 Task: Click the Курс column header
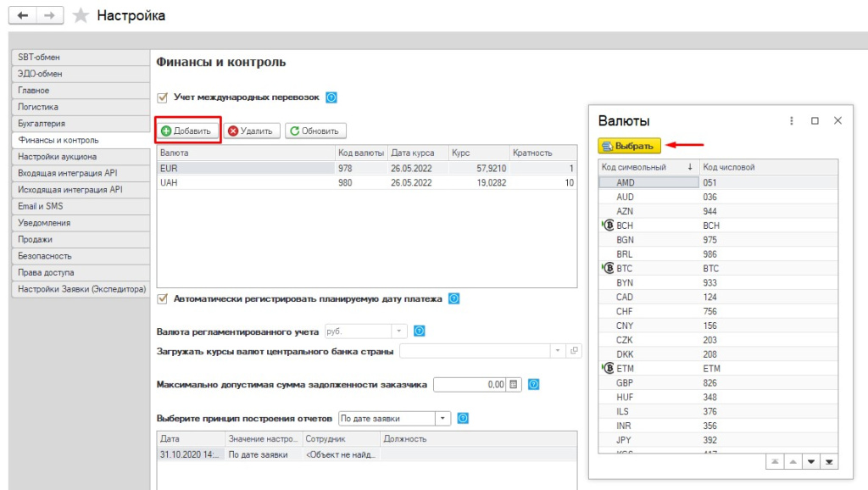(478, 153)
